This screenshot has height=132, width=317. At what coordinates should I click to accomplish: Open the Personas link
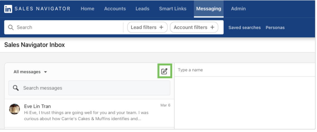pyautogui.click(x=275, y=28)
